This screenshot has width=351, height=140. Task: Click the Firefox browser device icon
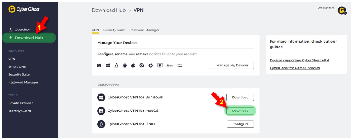click(x=151, y=66)
